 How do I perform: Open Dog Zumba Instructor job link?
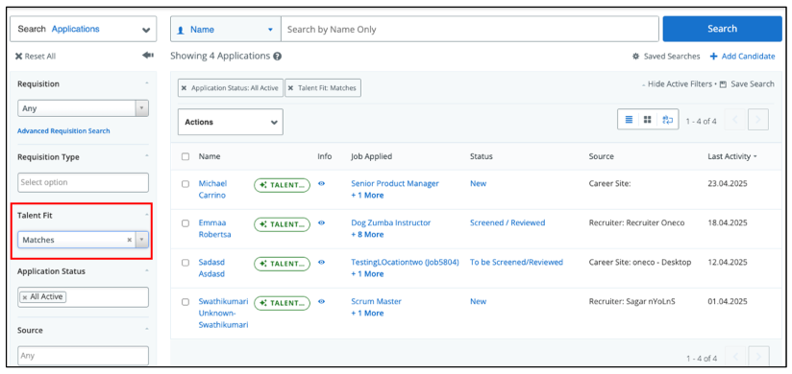(391, 222)
